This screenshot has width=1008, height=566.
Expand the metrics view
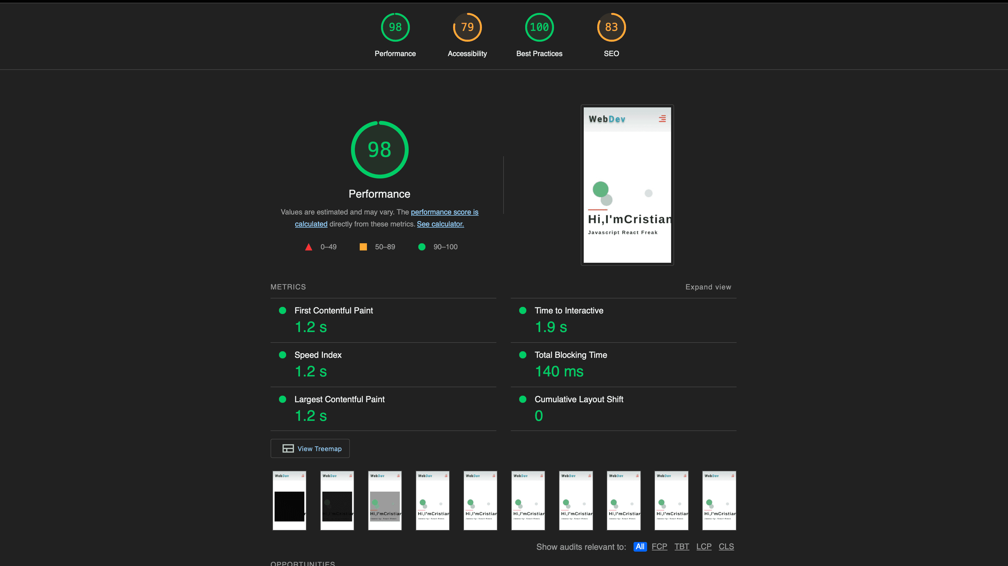(708, 287)
